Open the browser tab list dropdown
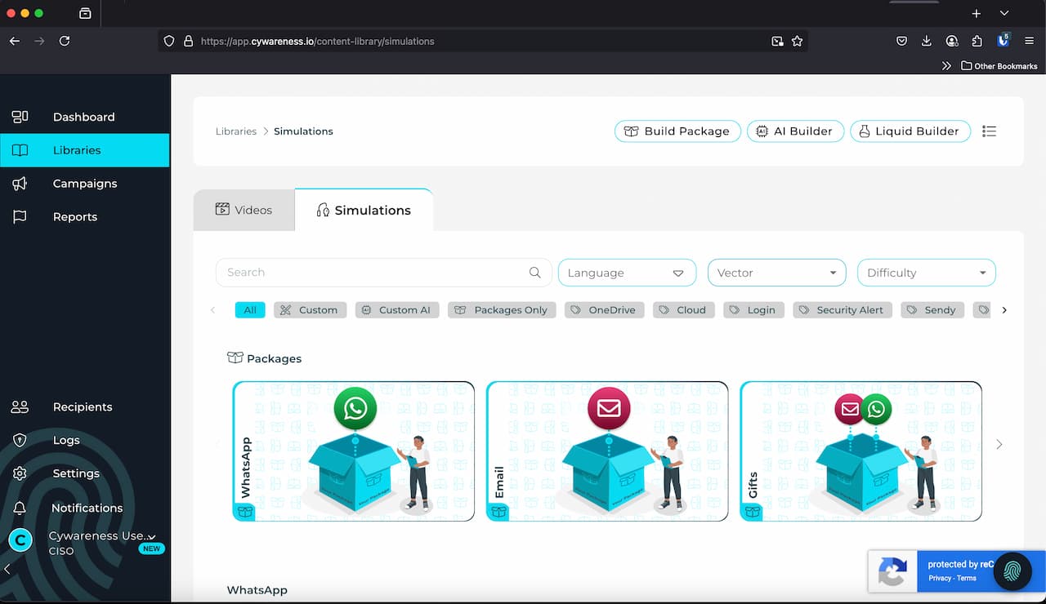 click(x=1004, y=13)
